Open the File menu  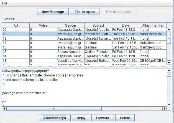[4, 3]
